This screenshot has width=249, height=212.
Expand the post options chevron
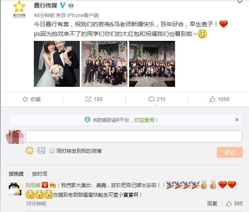point(240,2)
